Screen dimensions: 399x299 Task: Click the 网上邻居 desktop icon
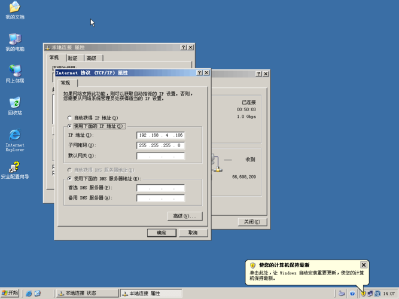[14, 72]
